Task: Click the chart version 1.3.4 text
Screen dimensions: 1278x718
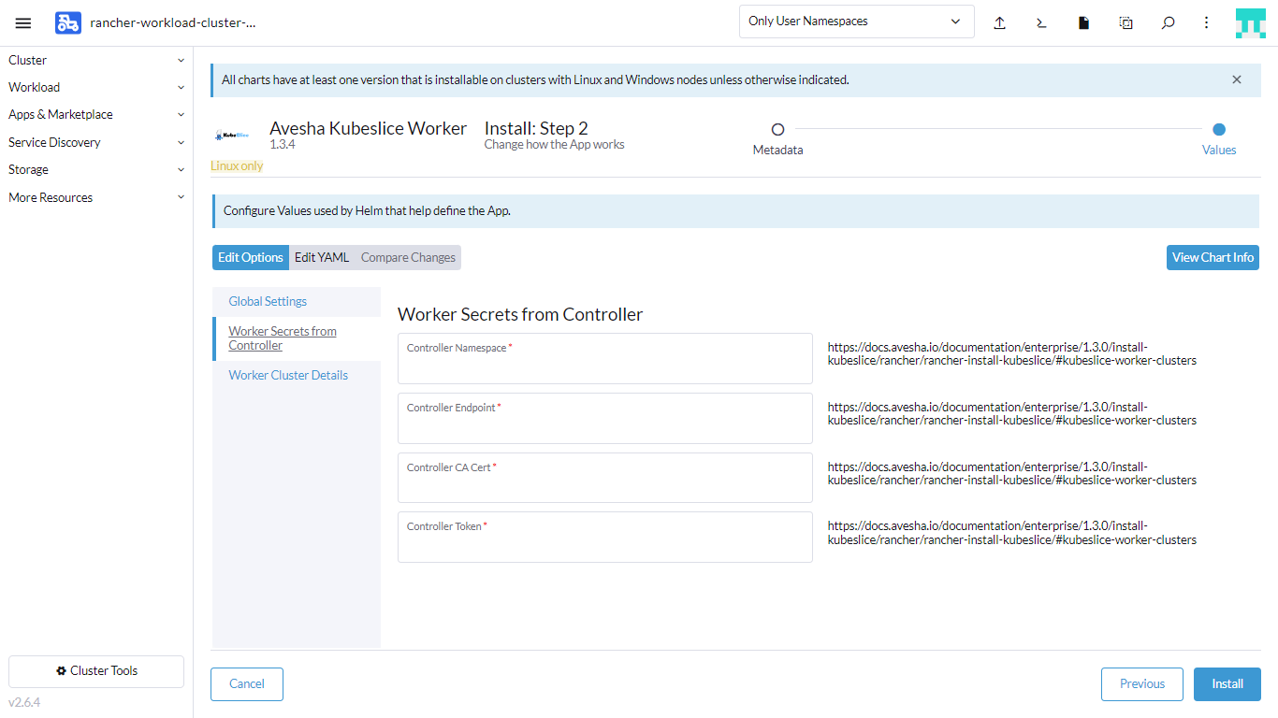Action: pyautogui.click(x=283, y=145)
